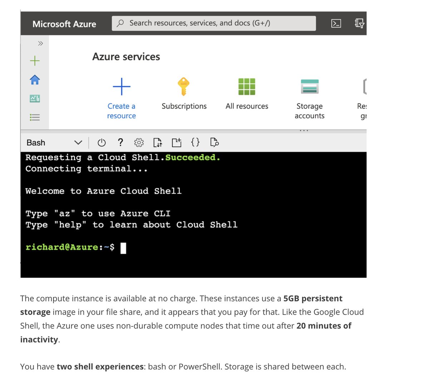
Task: Expand the Azure sidebar with double chevron
Action: [x=40, y=43]
